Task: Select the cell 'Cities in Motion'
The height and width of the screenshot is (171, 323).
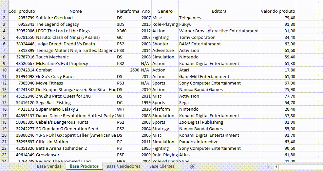Action: pyautogui.click(x=76, y=142)
